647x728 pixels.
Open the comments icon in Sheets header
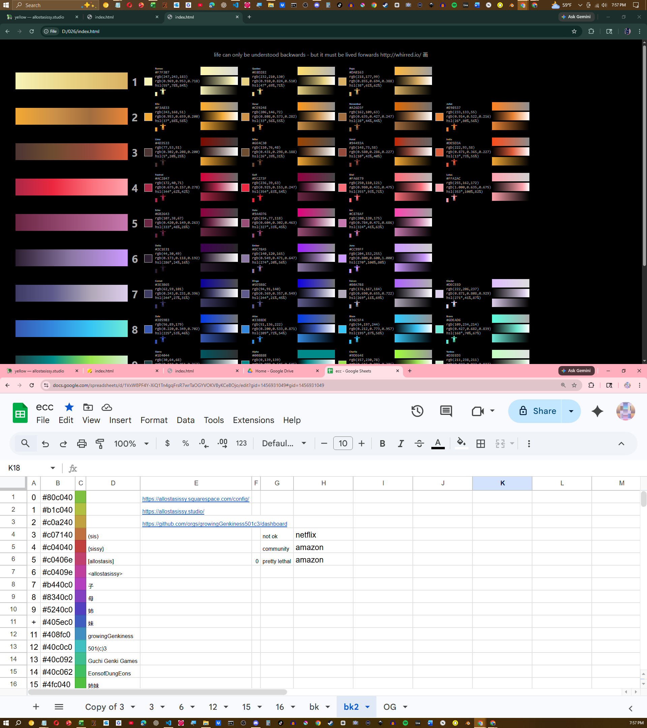446,411
